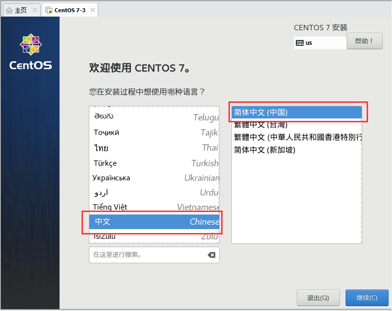392x311 pixels.
Task: Select Urdu (اردو) language
Action: [154, 193]
